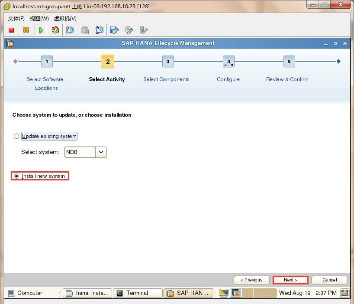Click the Previous button
Screen dimensions: 354x304
click(251, 280)
